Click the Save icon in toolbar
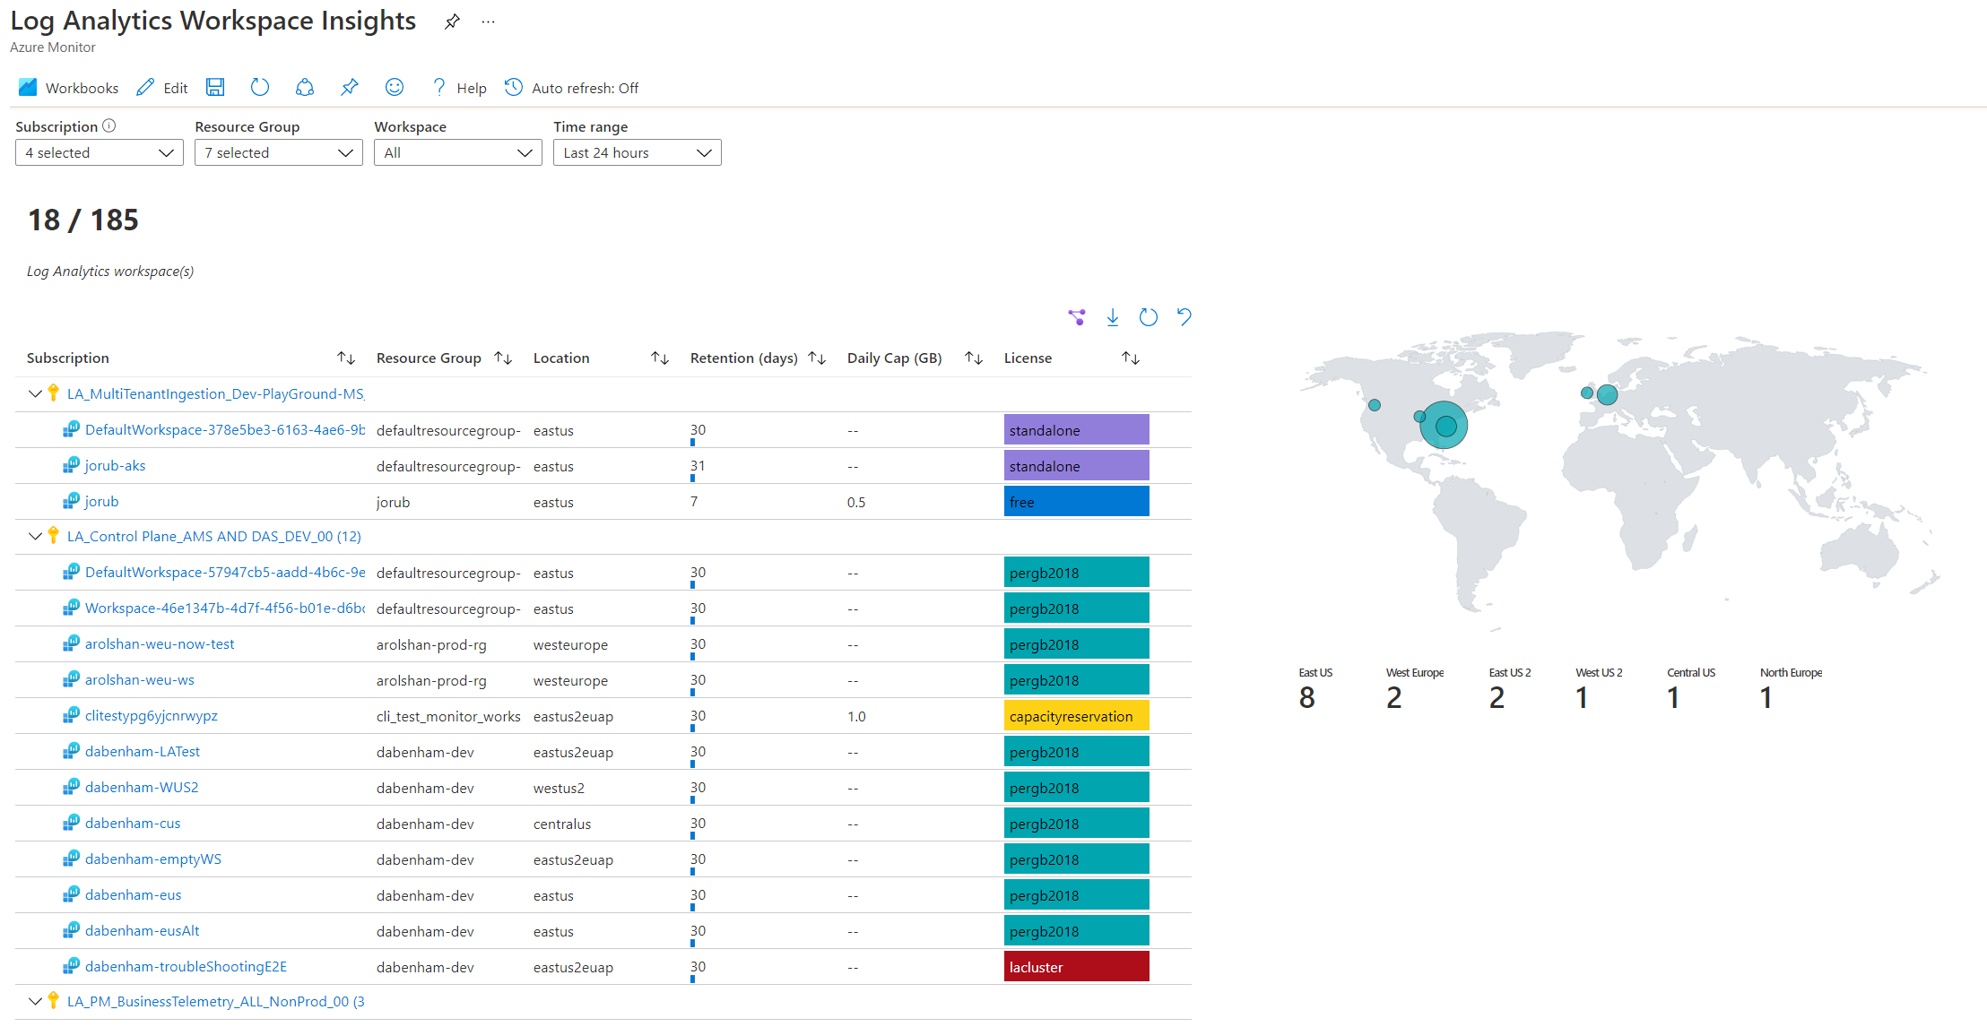The height and width of the screenshot is (1027, 1987). [x=215, y=88]
